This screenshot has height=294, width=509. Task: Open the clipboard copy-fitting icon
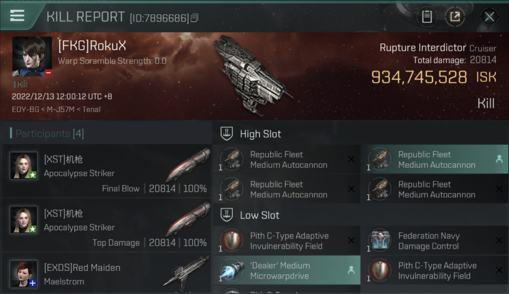(x=427, y=17)
